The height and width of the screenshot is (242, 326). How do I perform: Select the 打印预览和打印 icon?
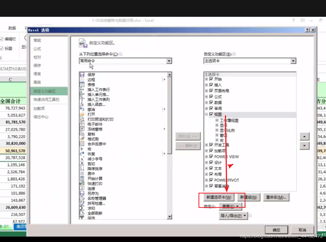[x=82, y=119]
